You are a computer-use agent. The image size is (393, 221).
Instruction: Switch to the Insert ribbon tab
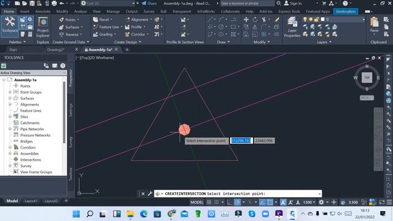pyautogui.click(x=25, y=12)
